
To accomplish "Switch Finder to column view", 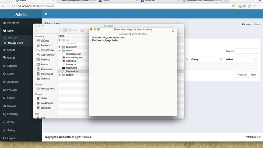I will 70,30.
